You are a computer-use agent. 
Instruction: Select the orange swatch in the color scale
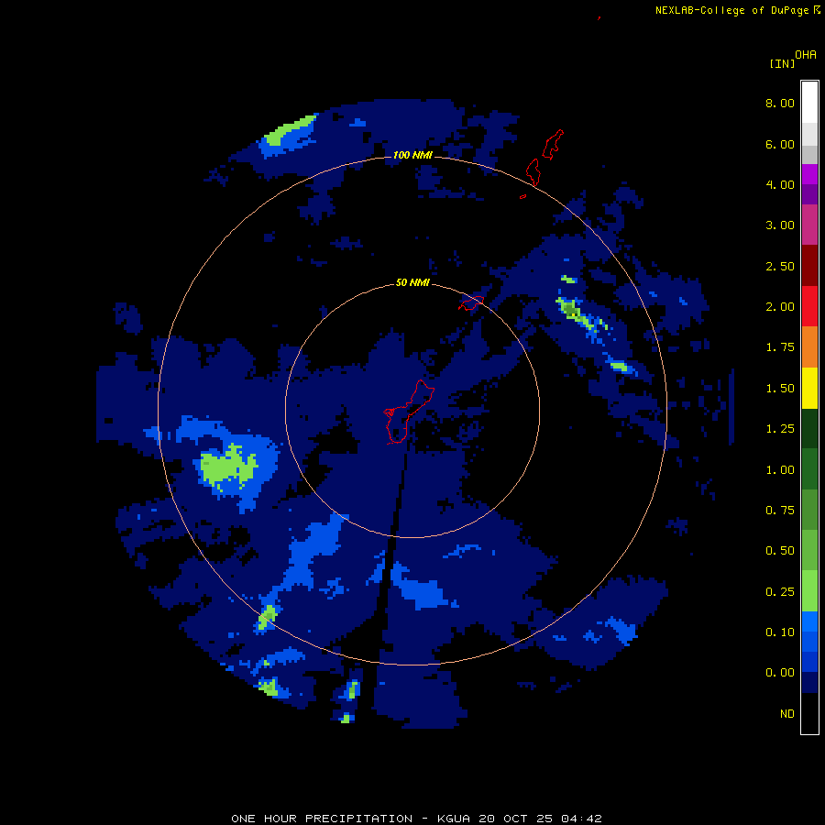(809, 346)
